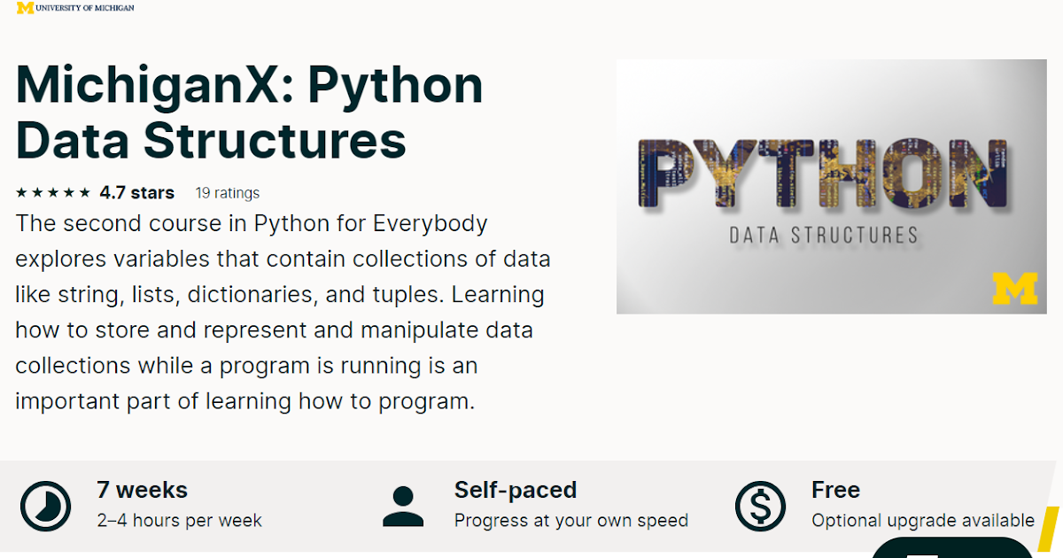Click the self-paced person icon
Image resolution: width=1063 pixels, height=558 pixels.
pyautogui.click(x=403, y=507)
